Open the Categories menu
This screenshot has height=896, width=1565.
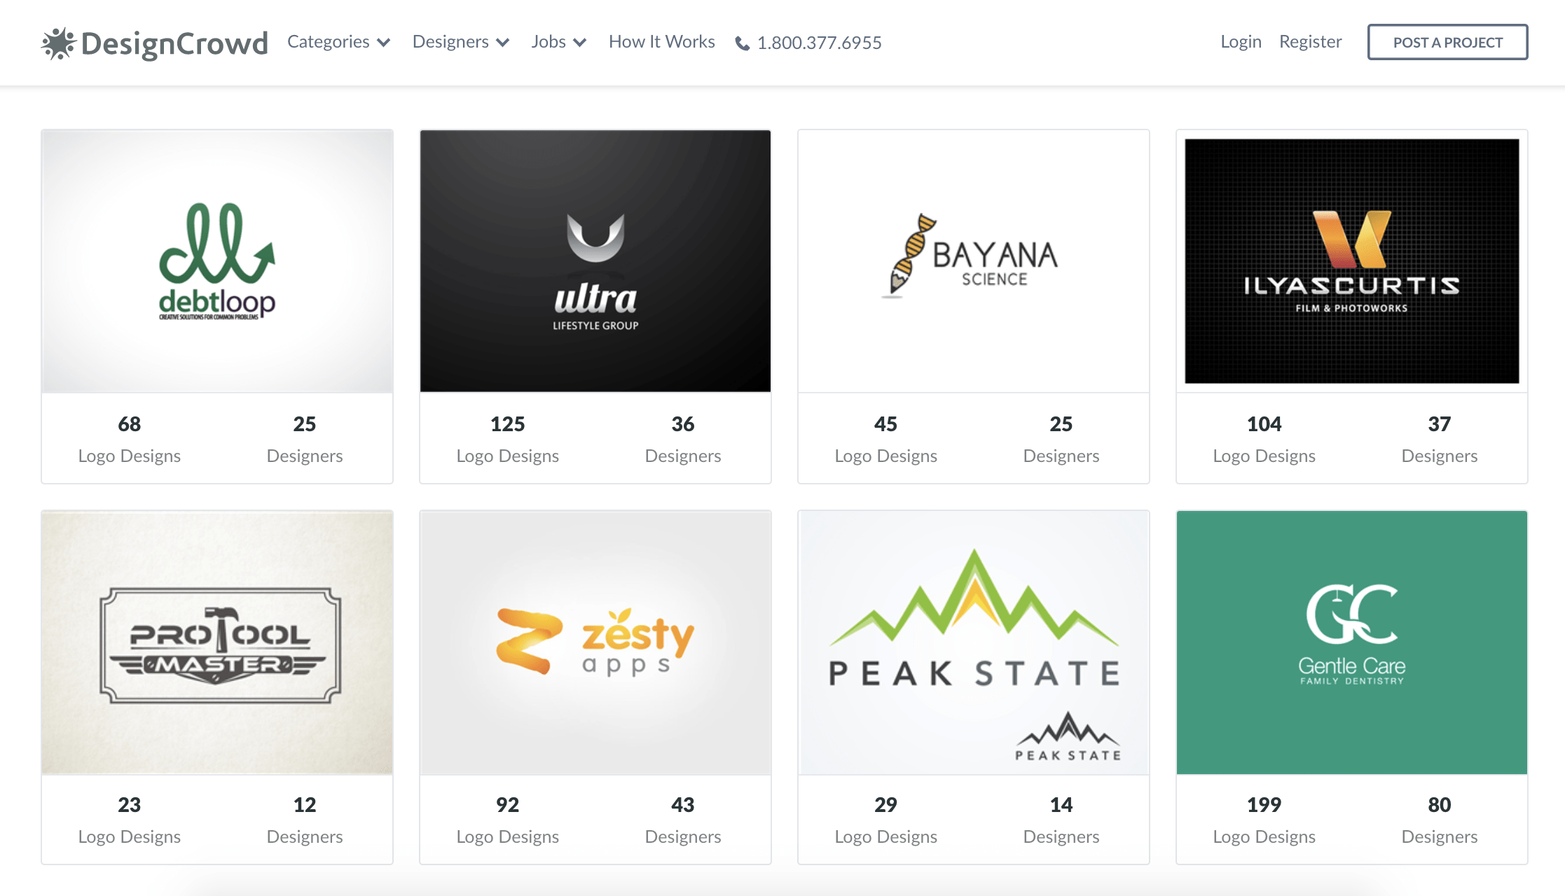pyautogui.click(x=338, y=42)
